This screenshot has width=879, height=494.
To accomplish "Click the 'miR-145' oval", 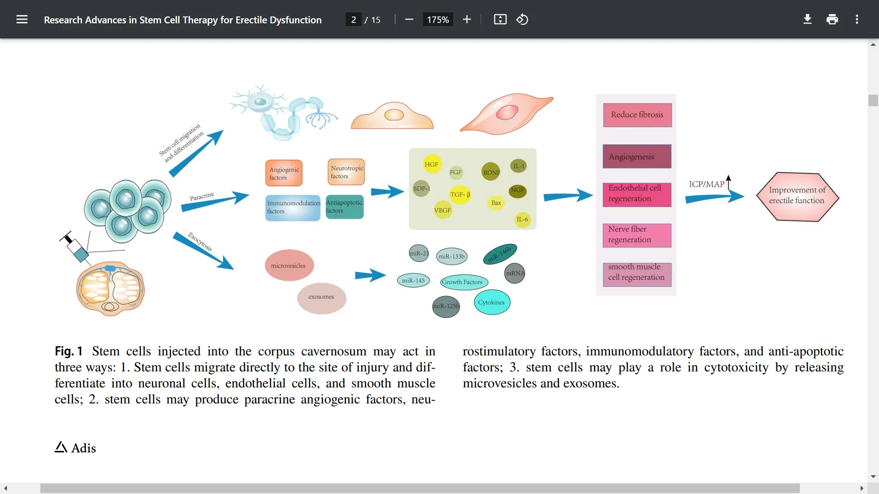I will click(413, 280).
